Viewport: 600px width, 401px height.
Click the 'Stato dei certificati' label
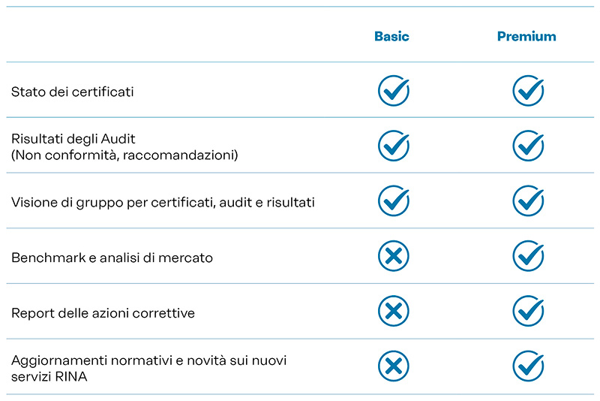tap(73, 92)
